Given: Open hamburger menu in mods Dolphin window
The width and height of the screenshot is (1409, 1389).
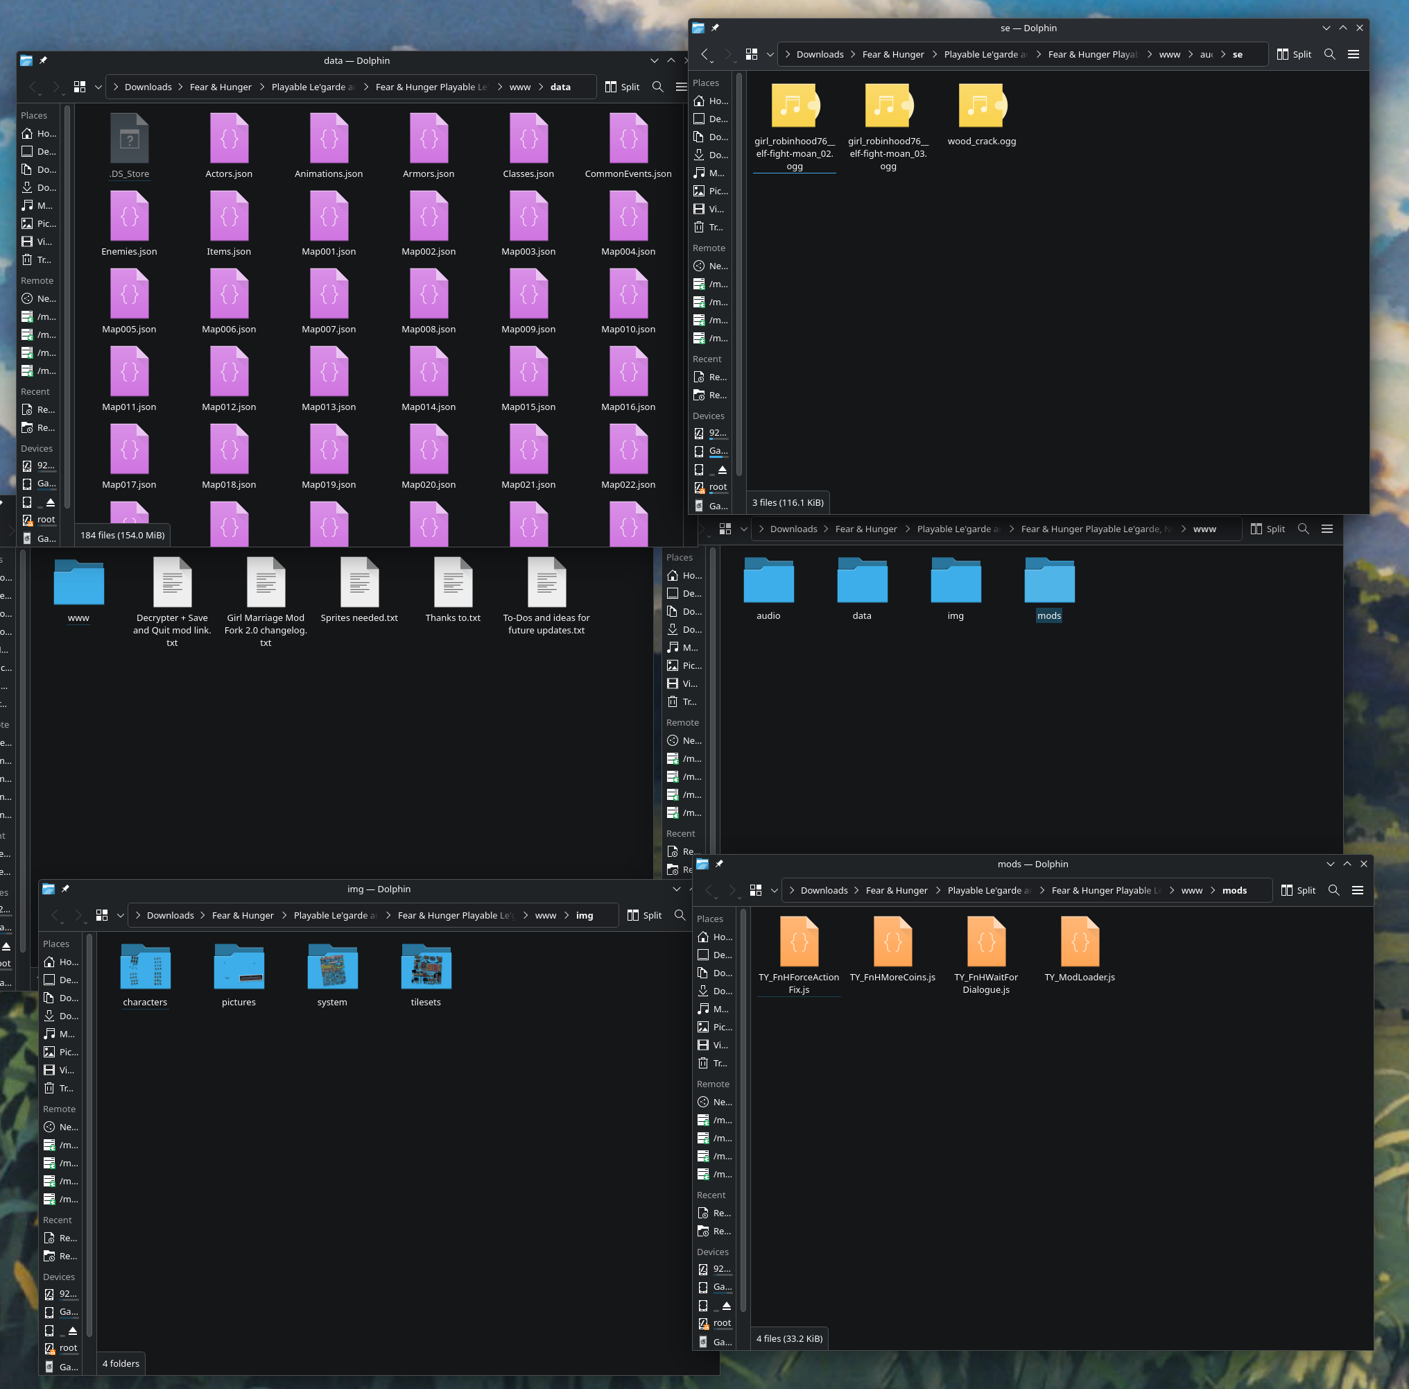Looking at the screenshot, I should pos(1356,890).
